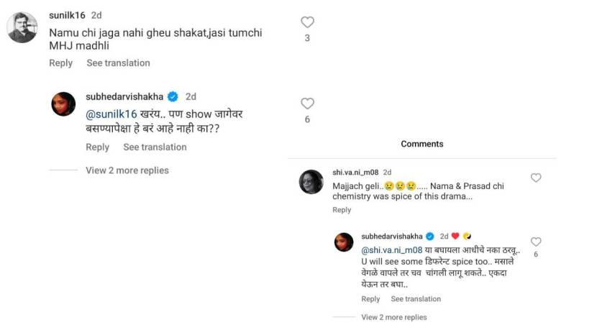Open shi.va.ni_m08's profile picture
This screenshot has height=335, width=597.
click(x=311, y=182)
